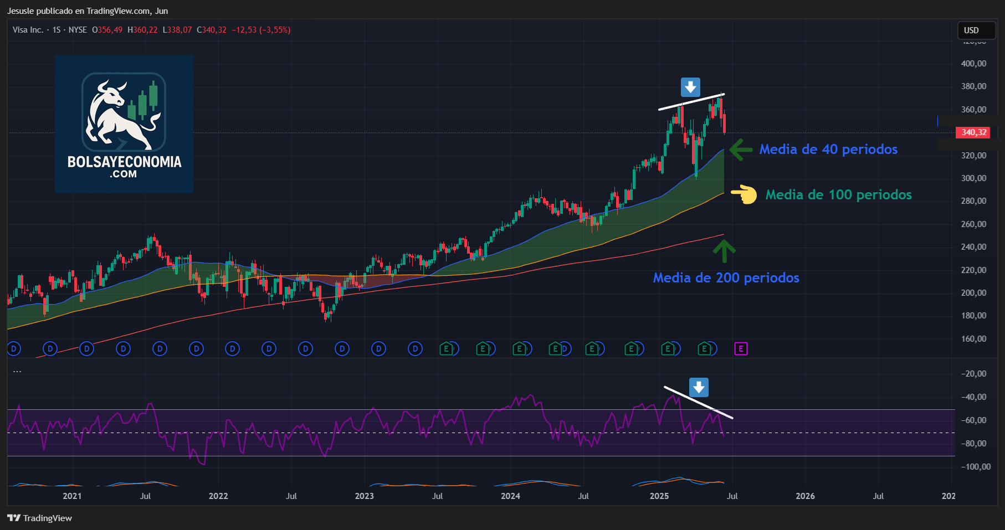Image resolution: width=1005 pixels, height=530 pixels.
Task: Click the 360,00 price axis label
Action: (973, 110)
